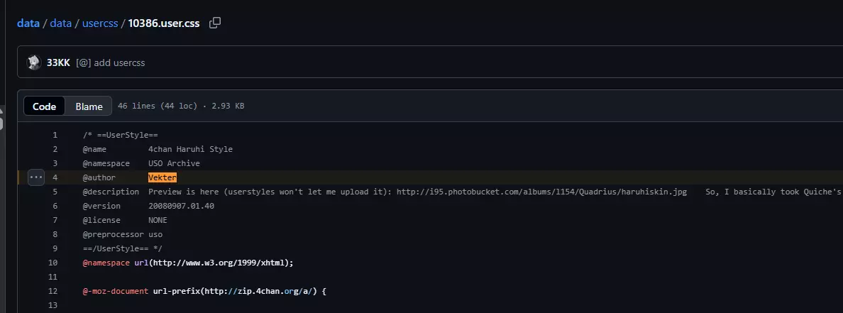Click the "@preprocessor uso" line
The height and width of the screenshot is (313, 843).
tap(123, 234)
